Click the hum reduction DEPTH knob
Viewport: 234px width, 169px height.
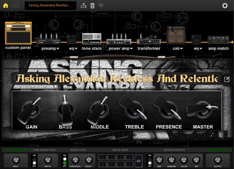[48, 160]
